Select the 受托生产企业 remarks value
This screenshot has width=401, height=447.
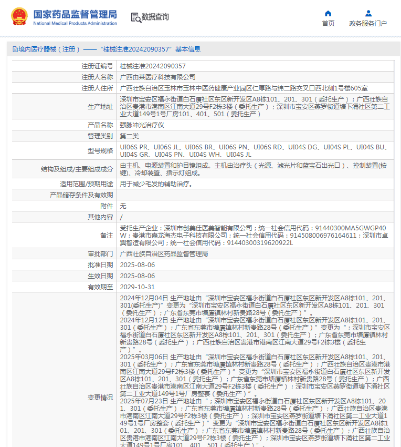tap(254, 236)
